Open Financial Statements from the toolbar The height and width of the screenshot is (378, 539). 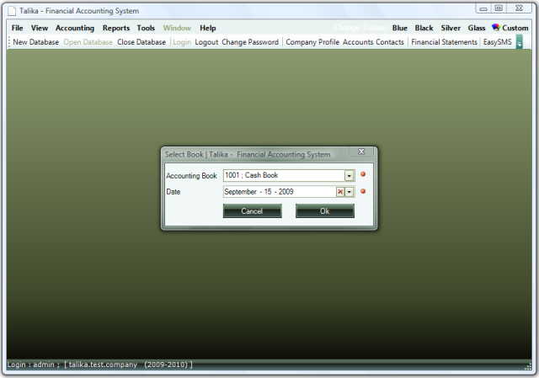(x=444, y=42)
